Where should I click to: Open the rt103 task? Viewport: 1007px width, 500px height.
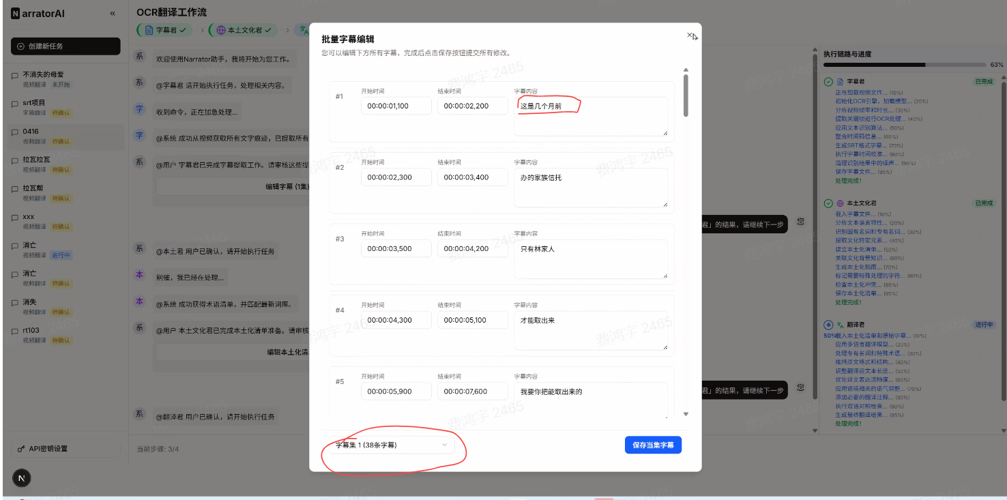(x=65, y=335)
